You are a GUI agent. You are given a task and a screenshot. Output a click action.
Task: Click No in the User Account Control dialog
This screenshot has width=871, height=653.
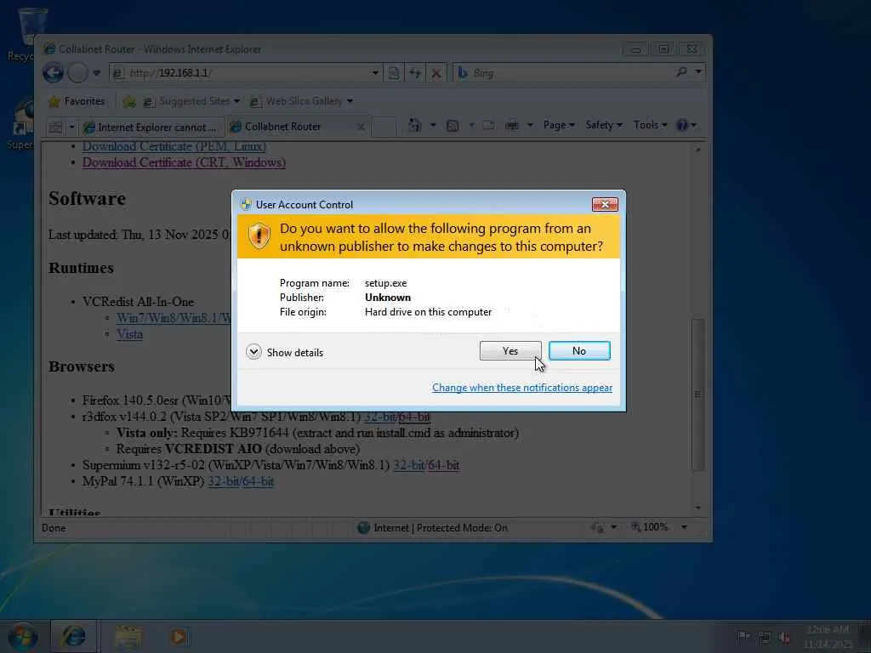coord(578,351)
